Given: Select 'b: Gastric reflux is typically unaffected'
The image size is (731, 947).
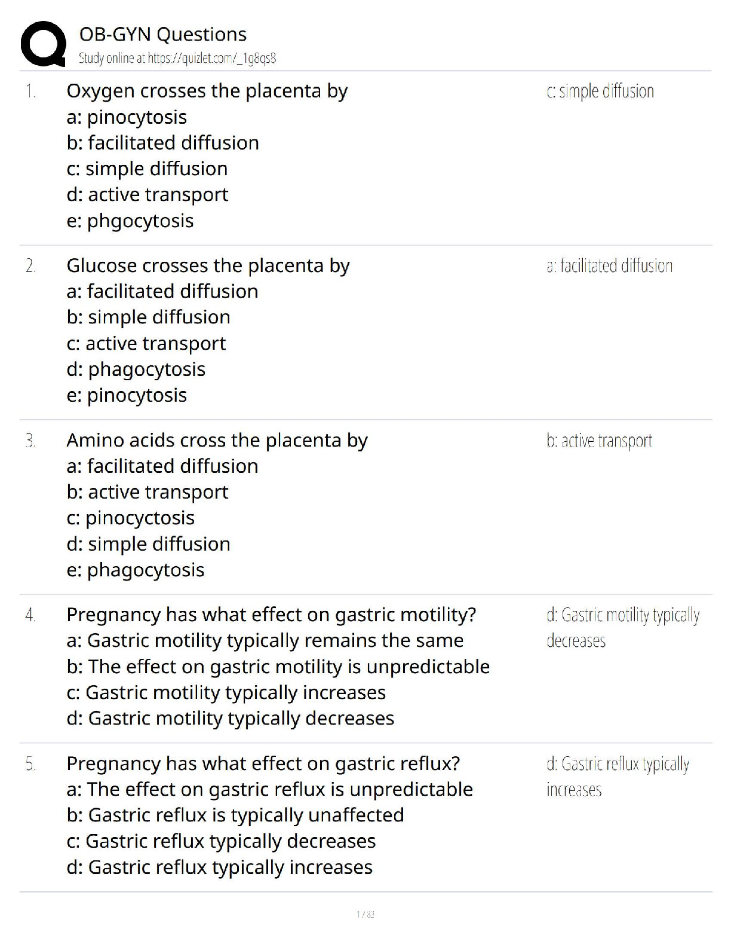Looking at the screenshot, I should pos(235,815).
